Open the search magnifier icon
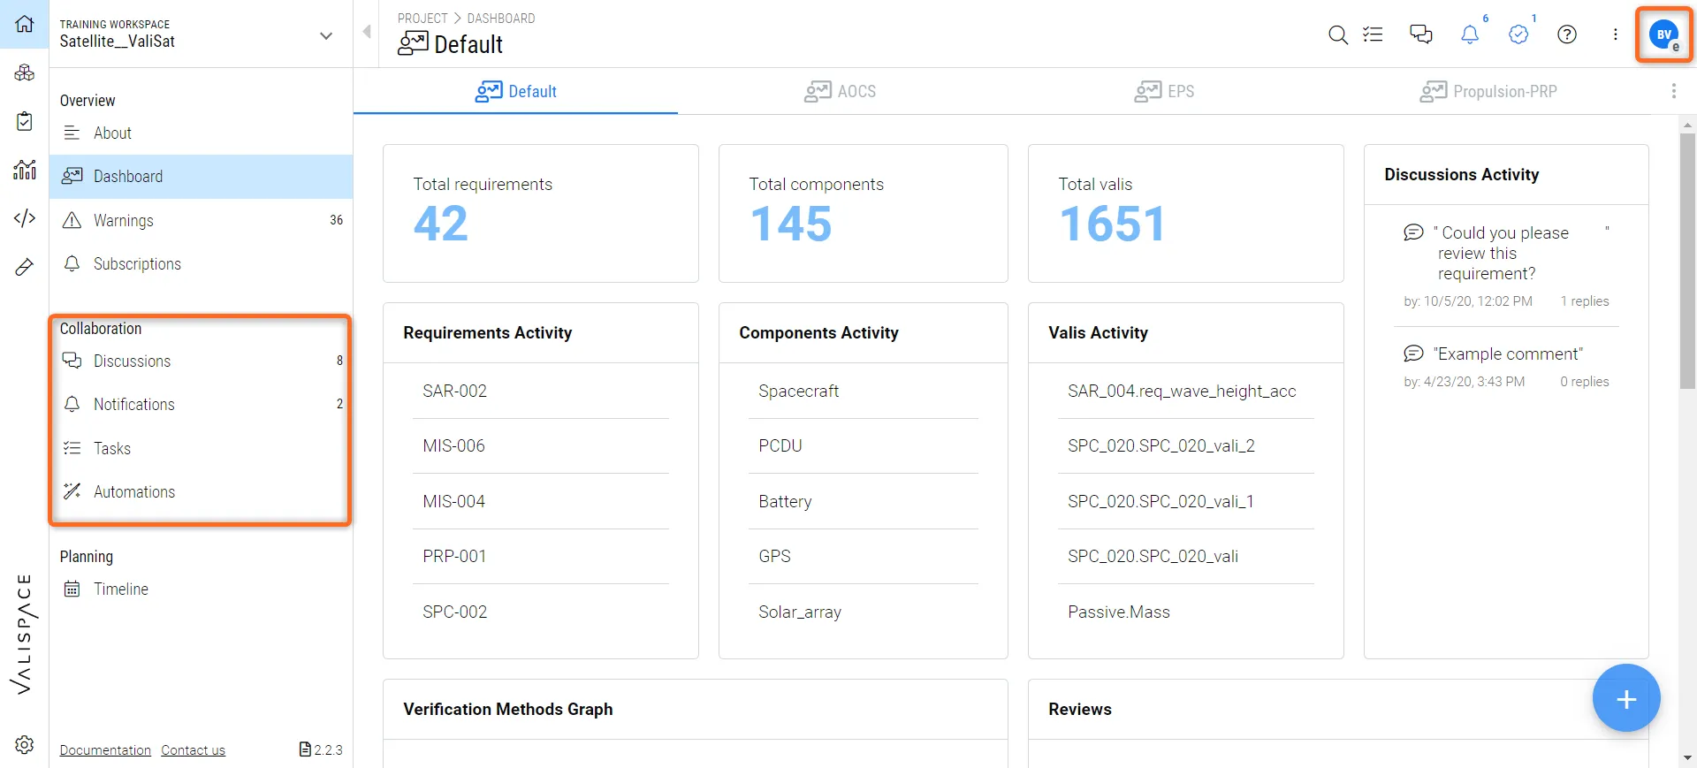The height and width of the screenshot is (768, 1697). [x=1338, y=34]
